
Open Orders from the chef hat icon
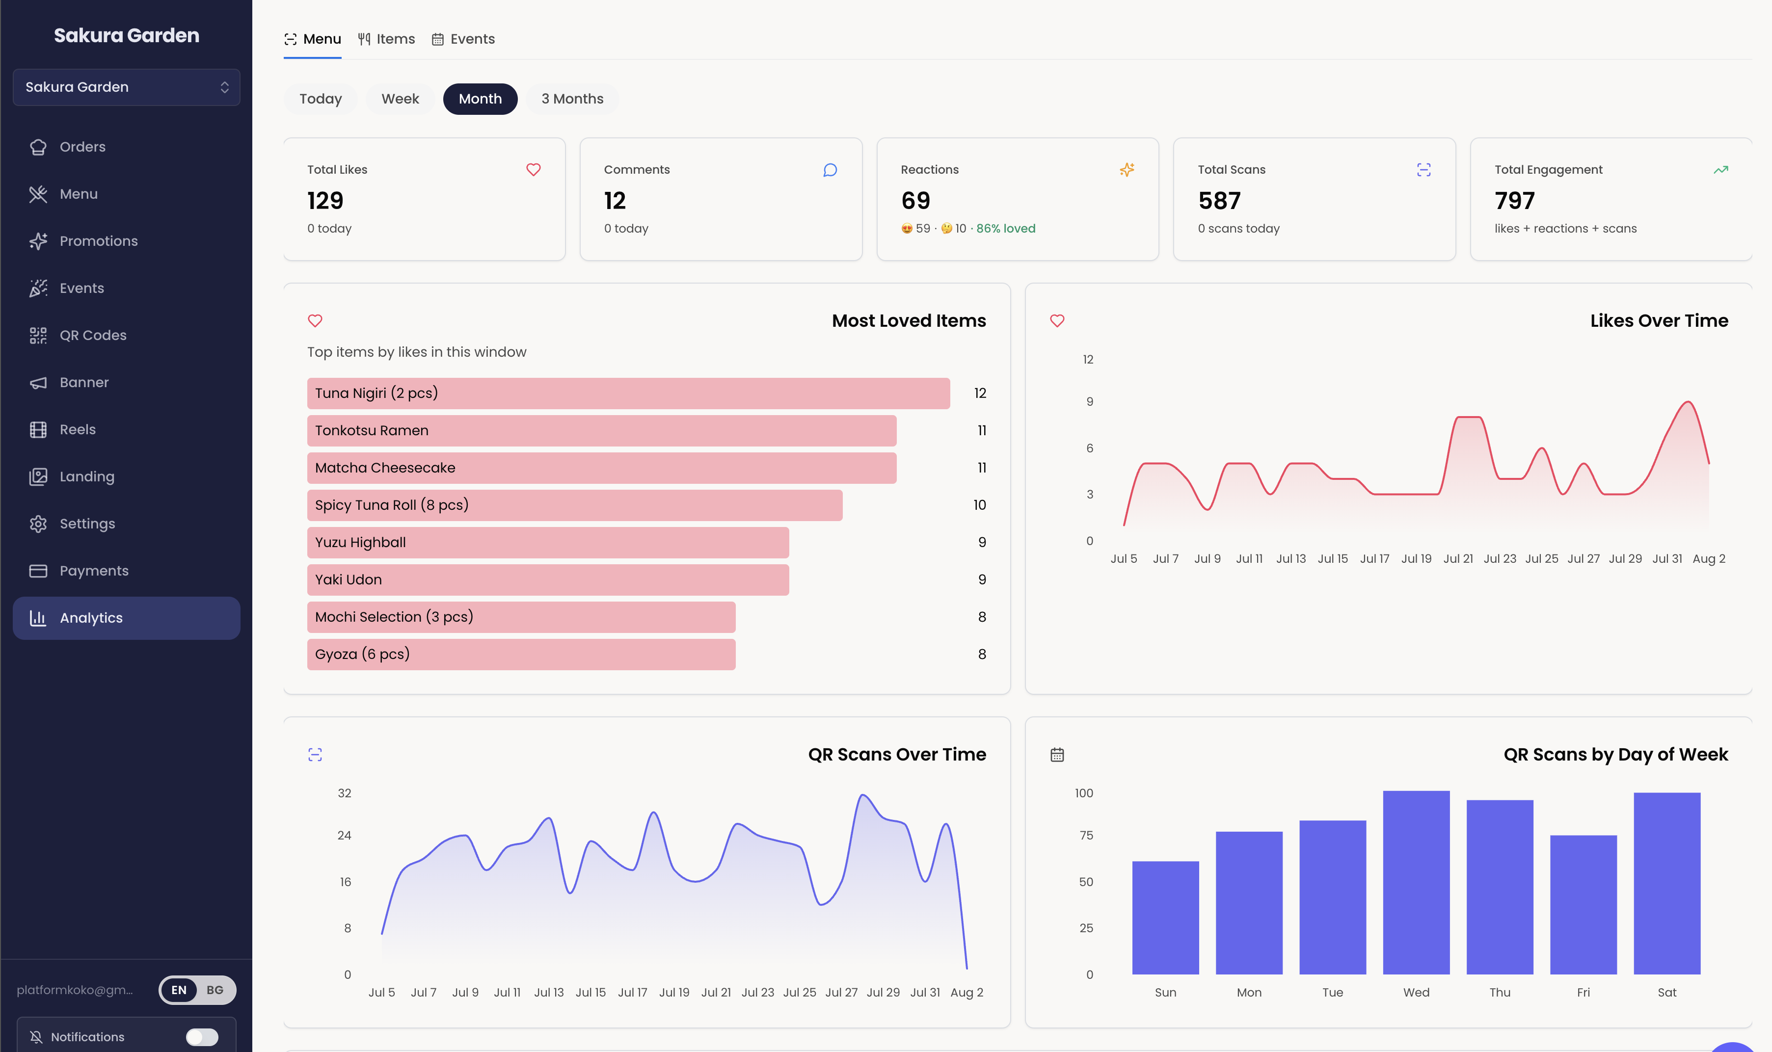click(x=38, y=147)
